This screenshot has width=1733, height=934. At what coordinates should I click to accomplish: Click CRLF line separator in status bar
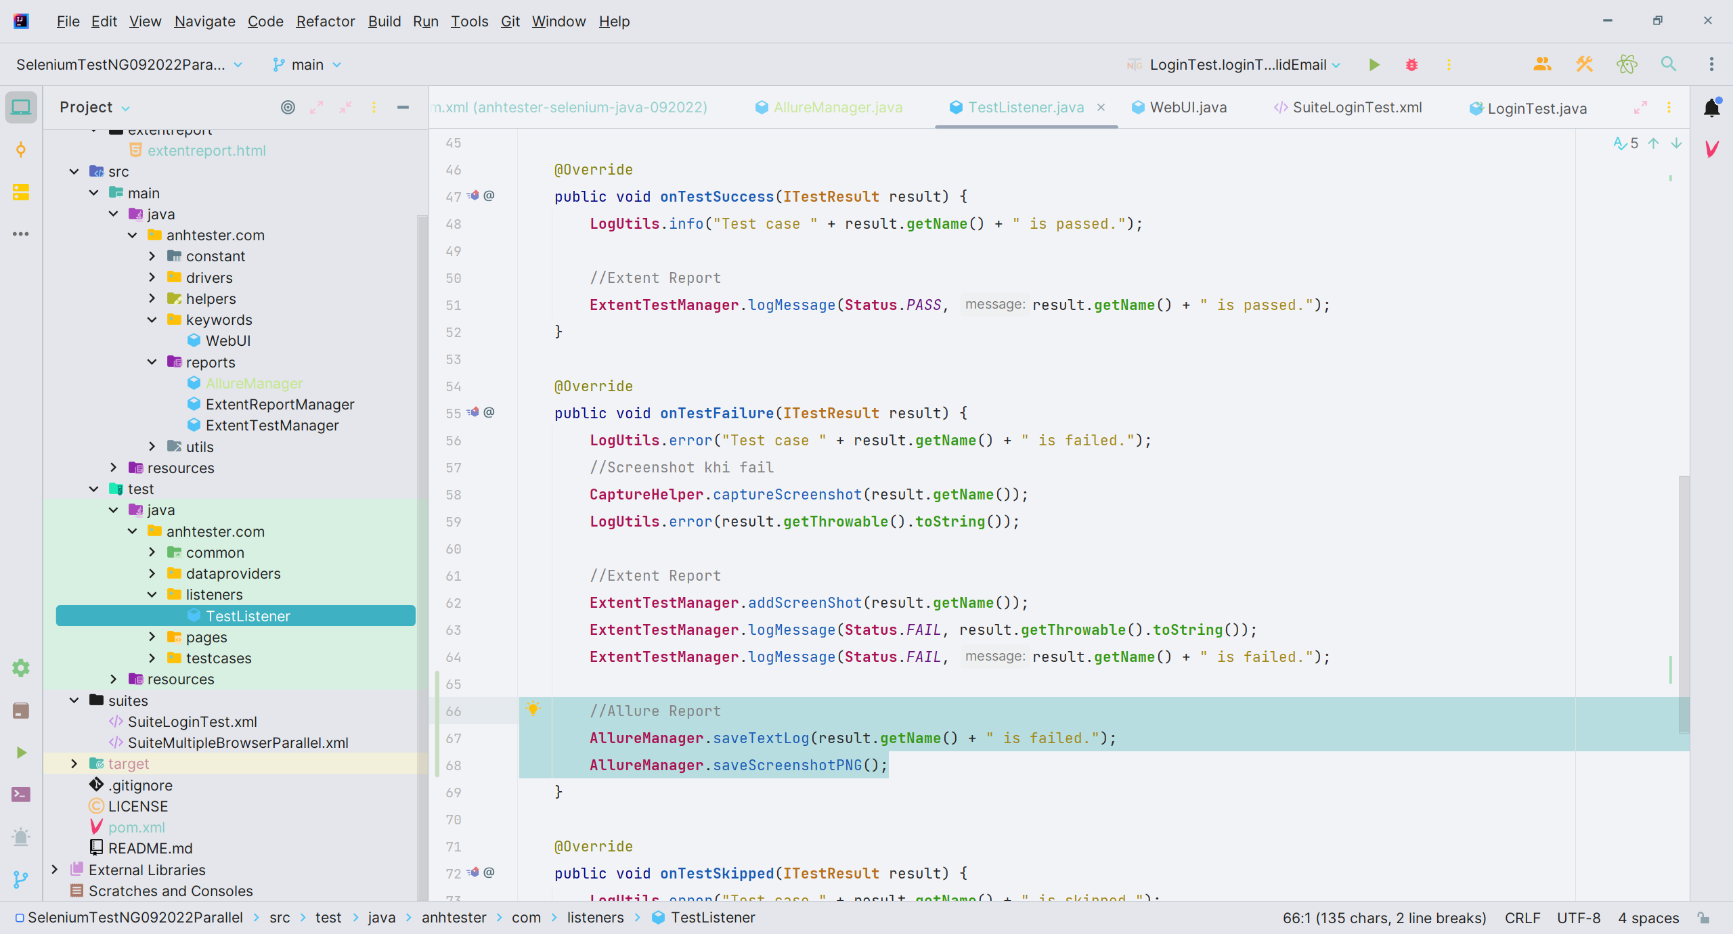pyautogui.click(x=1522, y=918)
